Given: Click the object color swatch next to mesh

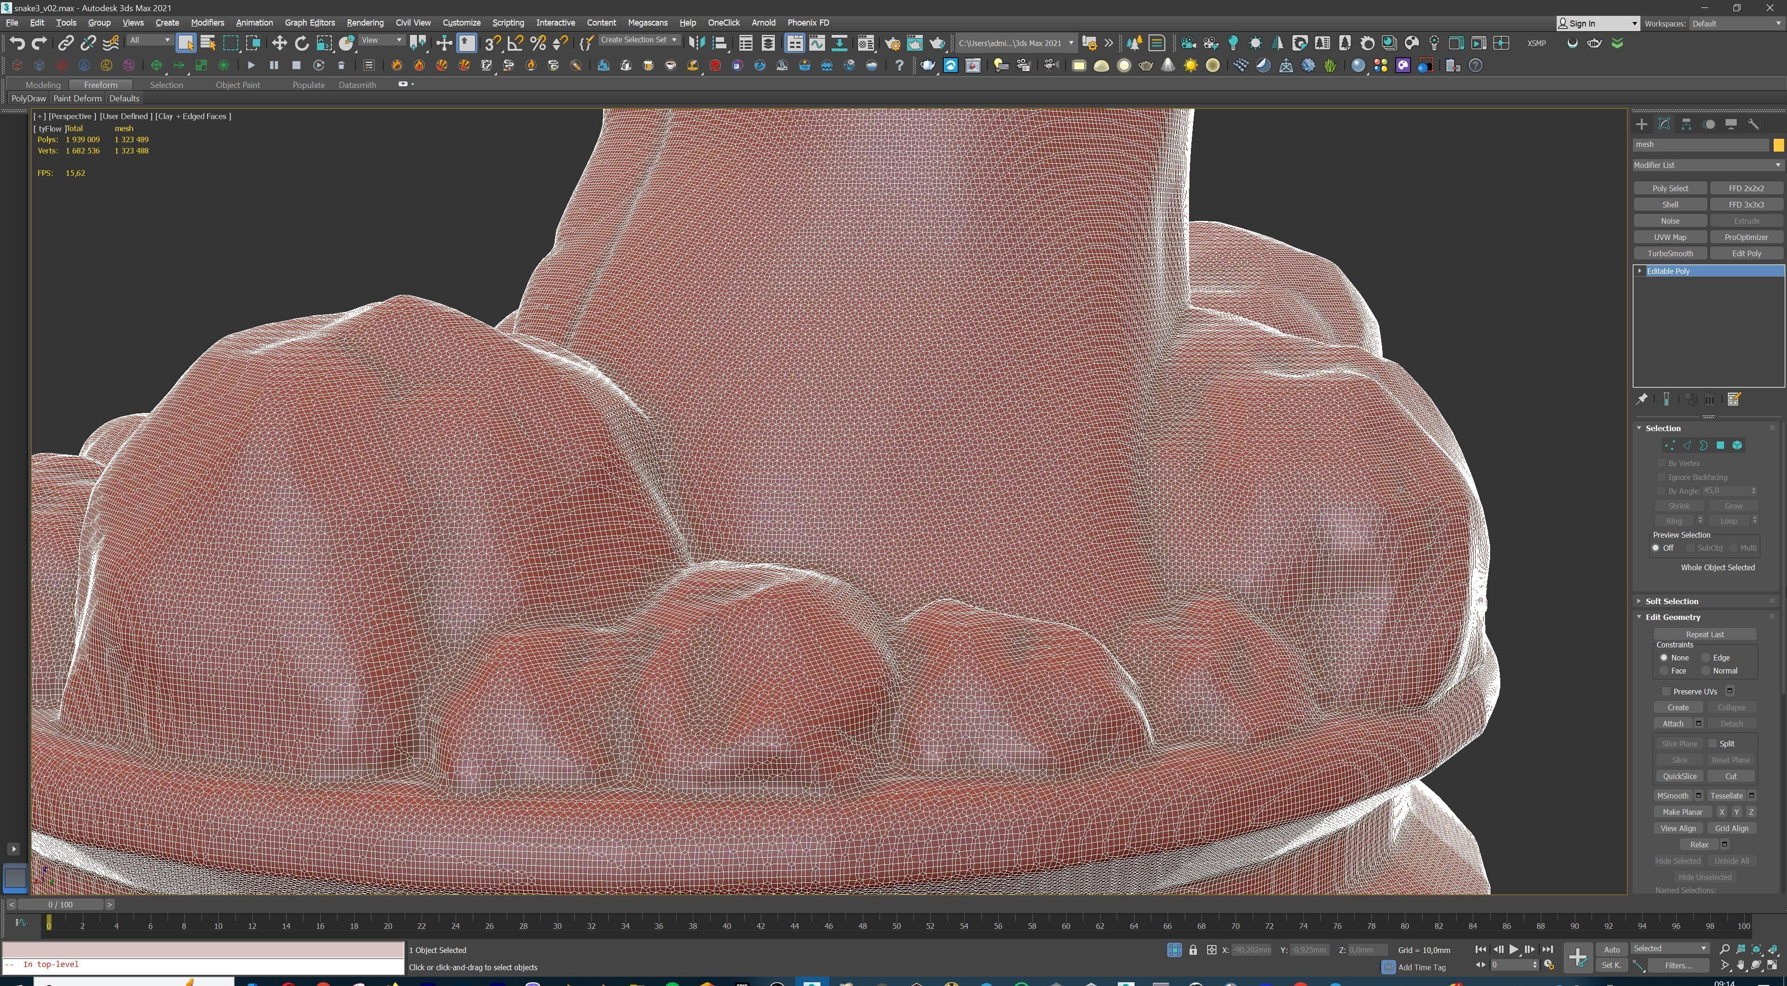Looking at the screenshot, I should (1778, 145).
